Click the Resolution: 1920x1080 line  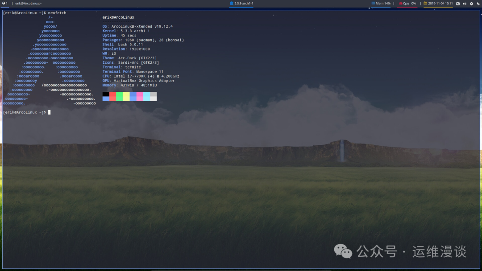coord(126,49)
